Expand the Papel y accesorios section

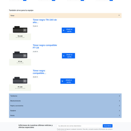point(65,106)
